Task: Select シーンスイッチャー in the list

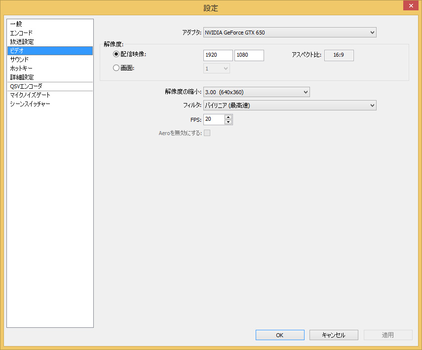Action: point(50,104)
